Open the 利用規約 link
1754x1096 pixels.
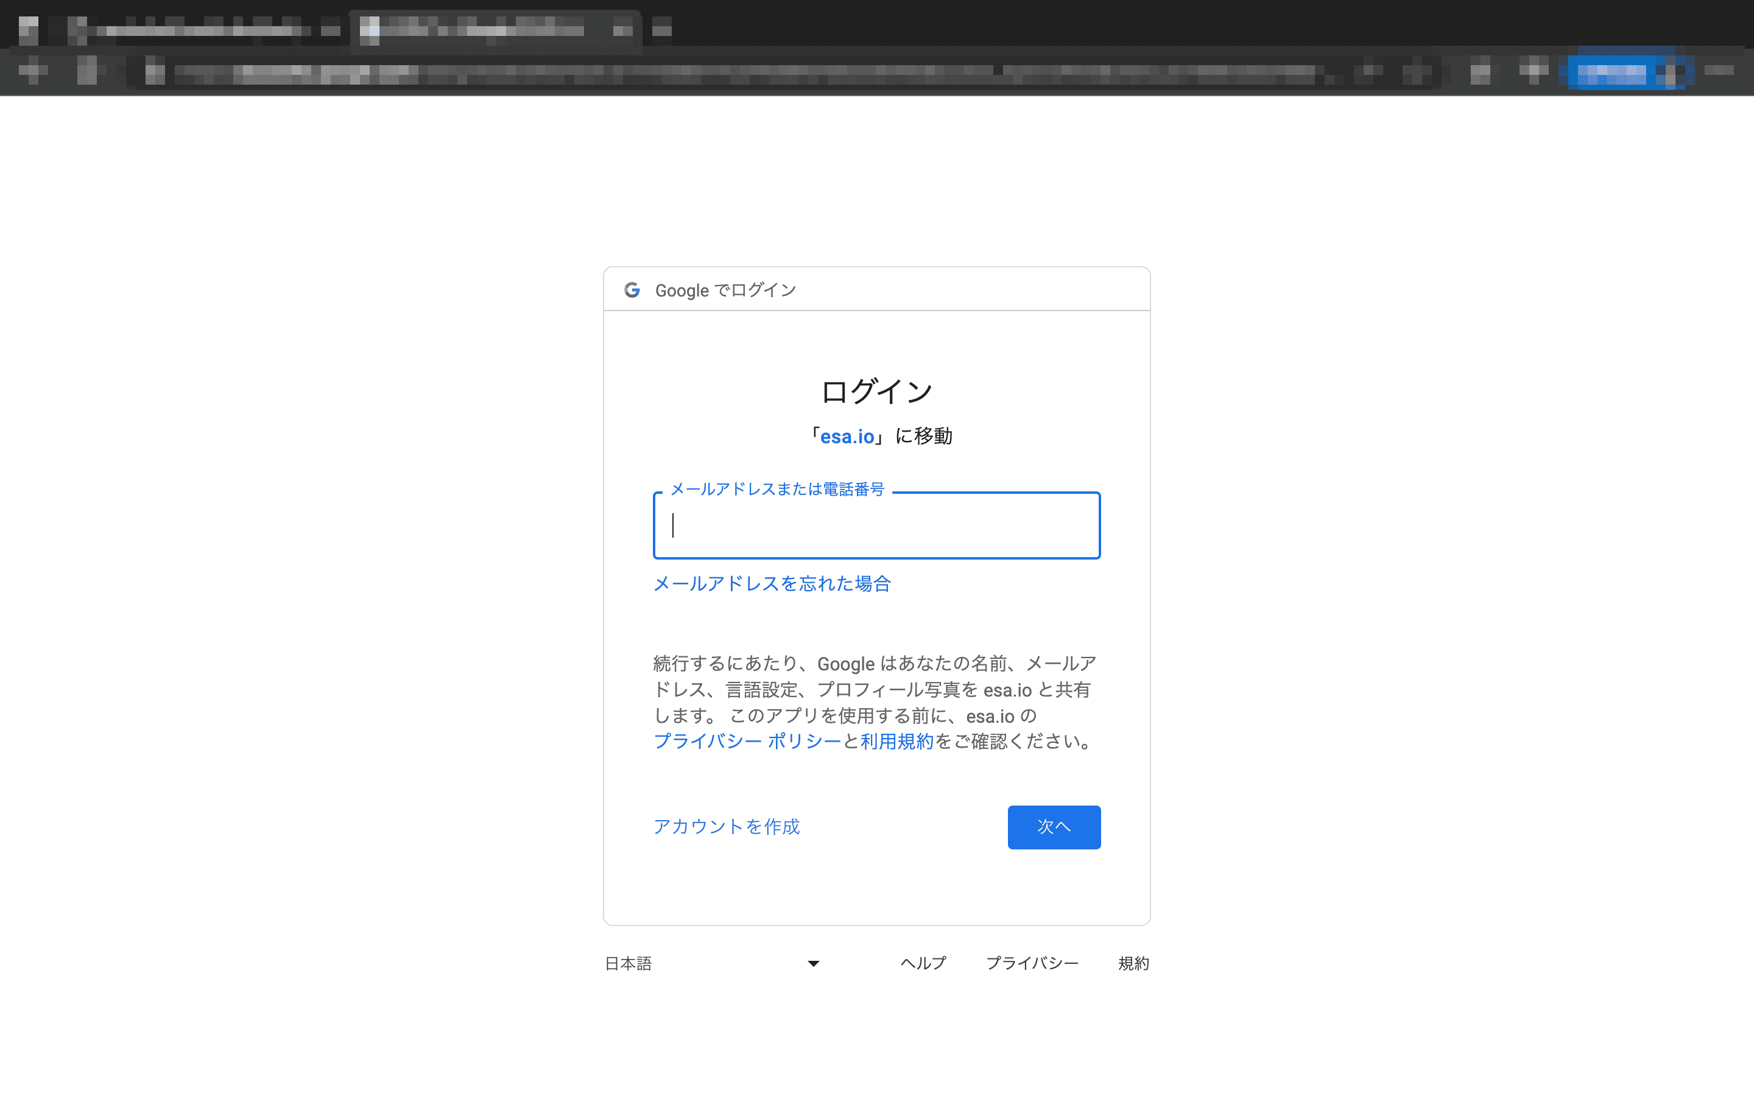[896, 742]
